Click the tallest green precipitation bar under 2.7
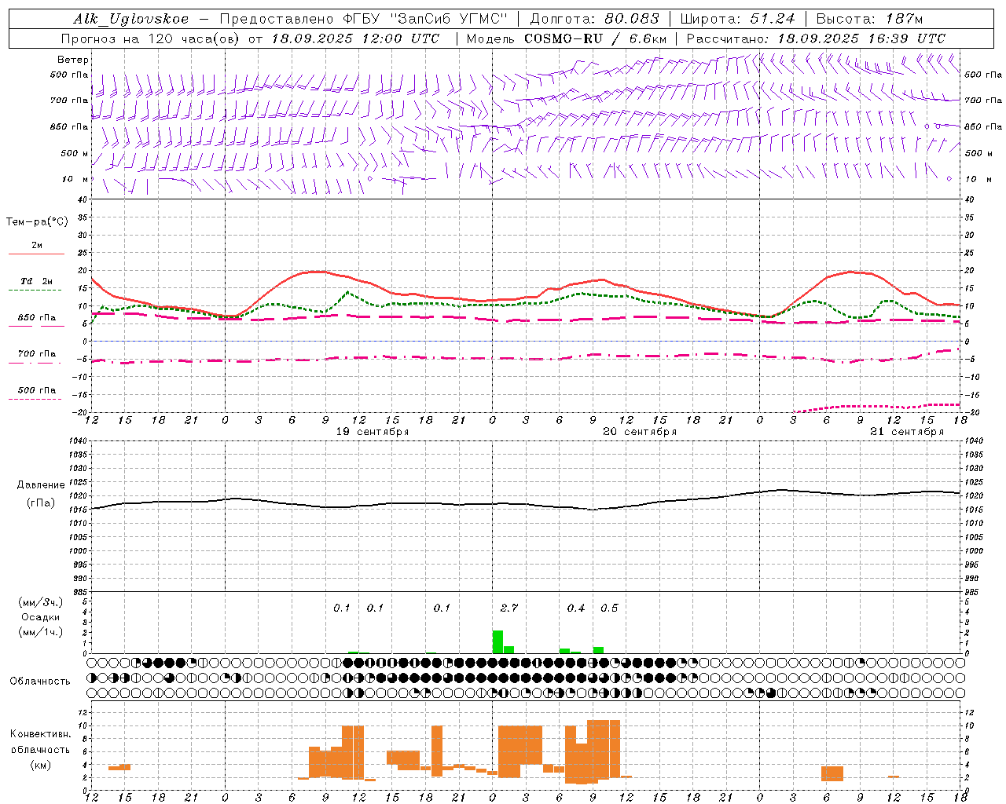The image size is (1006, 804). point(497,642)
